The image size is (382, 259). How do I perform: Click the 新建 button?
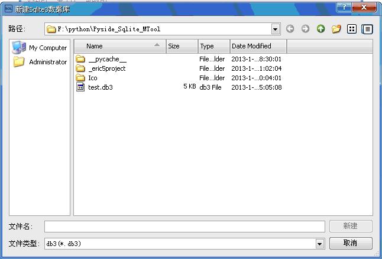(351, 226)
